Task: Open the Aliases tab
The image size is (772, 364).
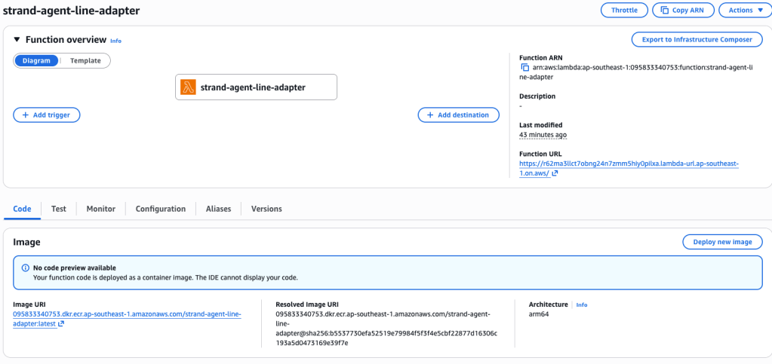Action: tap(219, 209)
